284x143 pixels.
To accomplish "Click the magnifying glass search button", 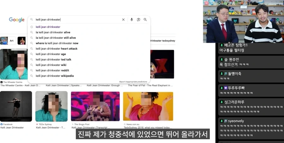I will (x=145, y=20).
